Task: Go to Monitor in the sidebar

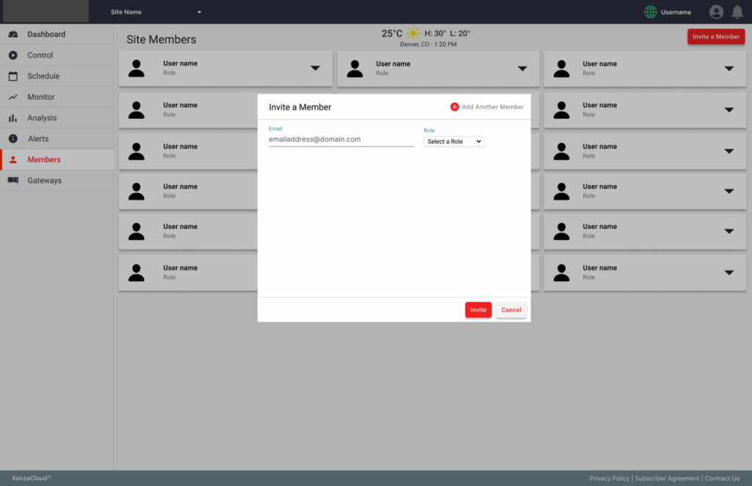Action: pyautogui.click(x=41, y=97)
